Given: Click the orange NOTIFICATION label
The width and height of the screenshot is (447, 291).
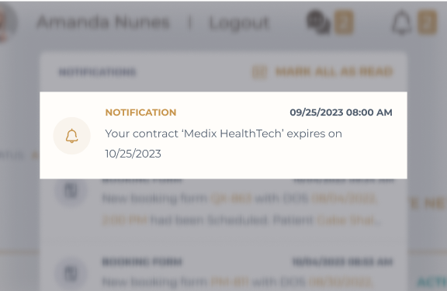Looking at the screenshot, I should pyautogui.click(x=140, y=113).
